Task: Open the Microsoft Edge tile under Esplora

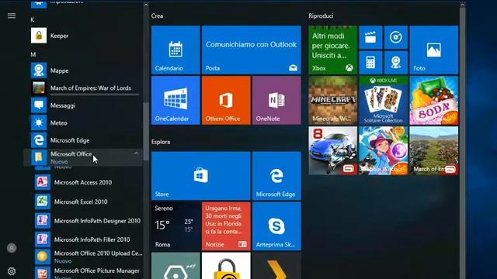Action: click(276, 176)
